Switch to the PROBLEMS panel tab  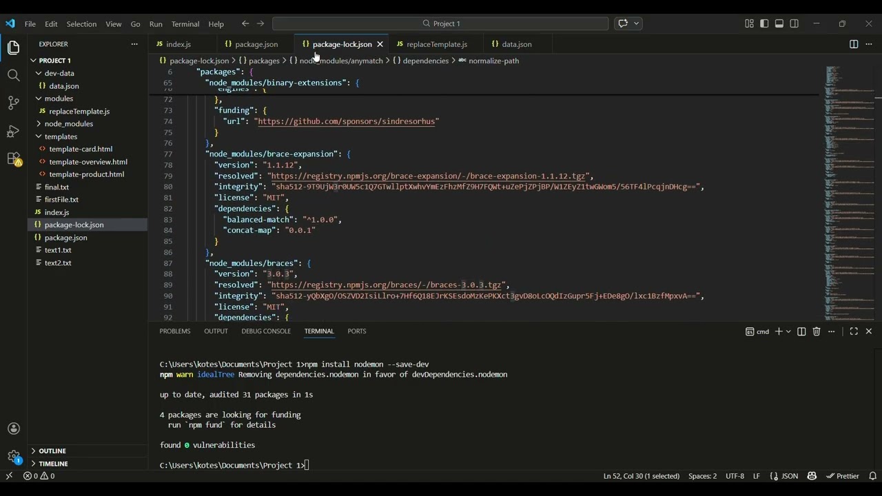click(x=175, y=331)
